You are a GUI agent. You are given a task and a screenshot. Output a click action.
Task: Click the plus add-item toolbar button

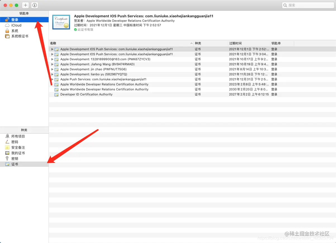tap(25, 5)
